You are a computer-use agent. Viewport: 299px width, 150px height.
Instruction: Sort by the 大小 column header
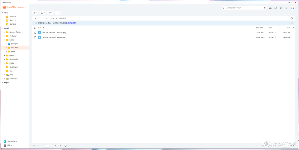(x=288, y=28)
